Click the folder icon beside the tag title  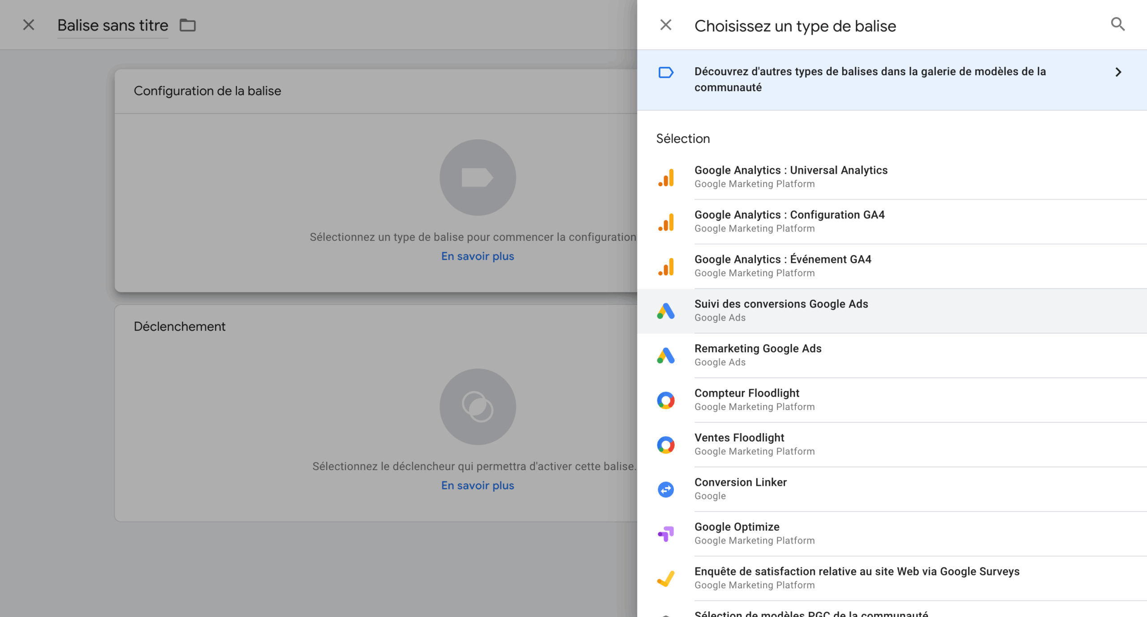point(188,26)
